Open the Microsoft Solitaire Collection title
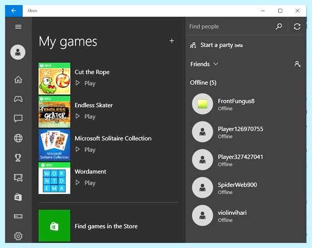This screenshot has height=248, width=312. tap(113, 138)
